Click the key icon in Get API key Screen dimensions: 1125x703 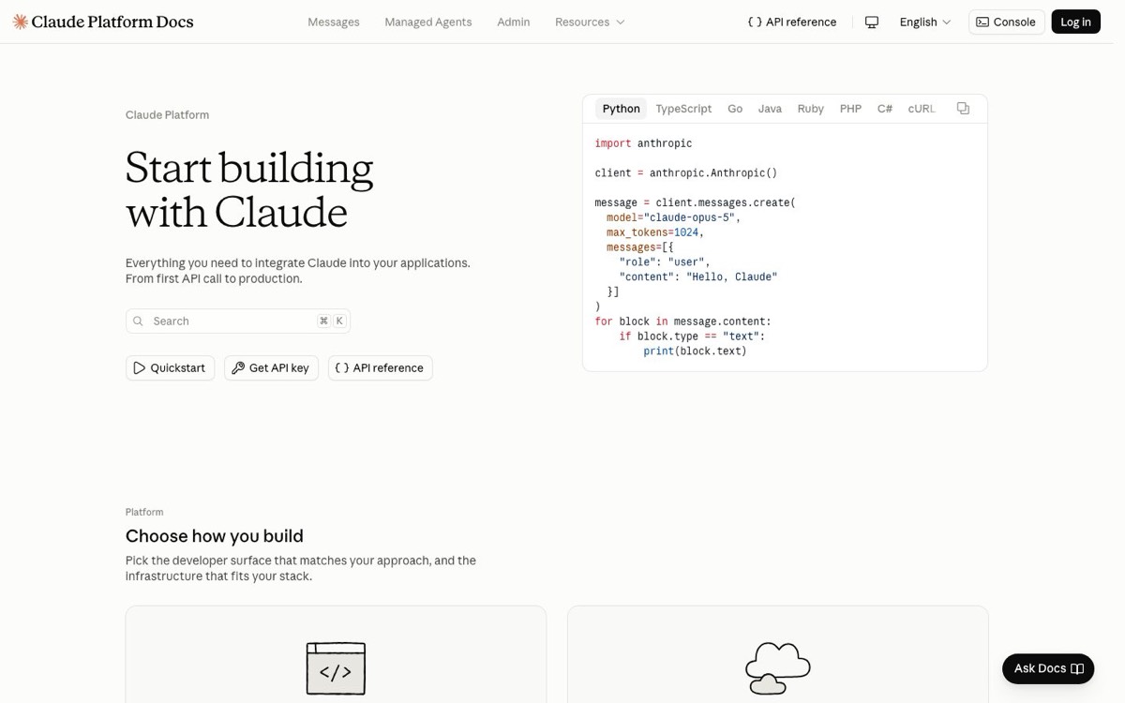238,367
